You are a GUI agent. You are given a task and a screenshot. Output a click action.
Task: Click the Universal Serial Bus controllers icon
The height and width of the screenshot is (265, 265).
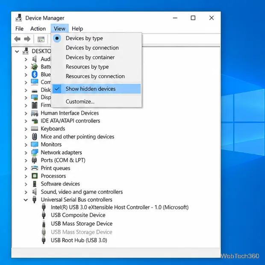point(34,200)
